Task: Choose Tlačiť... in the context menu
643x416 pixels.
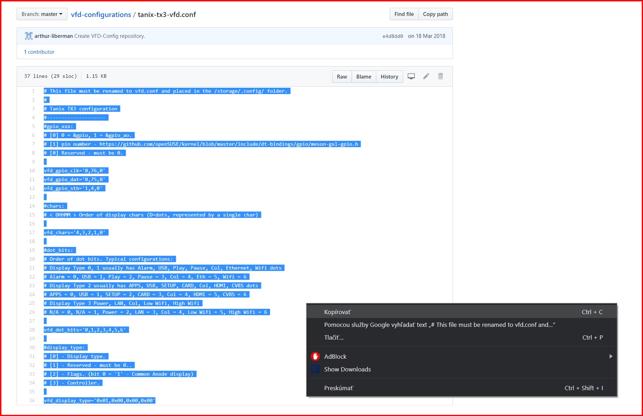Action: point(334,337)
